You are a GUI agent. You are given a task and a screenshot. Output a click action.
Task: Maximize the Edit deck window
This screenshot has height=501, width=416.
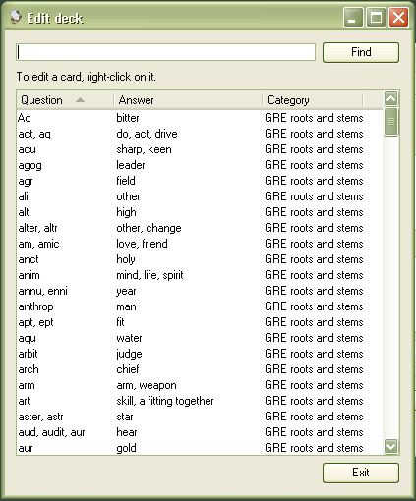coord(376,18)
